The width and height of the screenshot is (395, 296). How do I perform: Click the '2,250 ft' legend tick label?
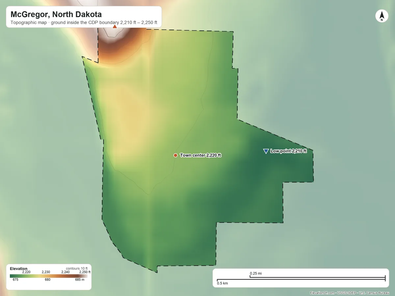pyautogui.click(x=85, y=272)
